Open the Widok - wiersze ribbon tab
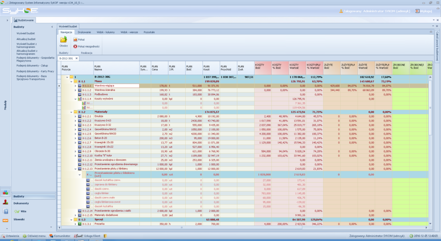The width and height of the screenshot is (441, 241). 129,32
